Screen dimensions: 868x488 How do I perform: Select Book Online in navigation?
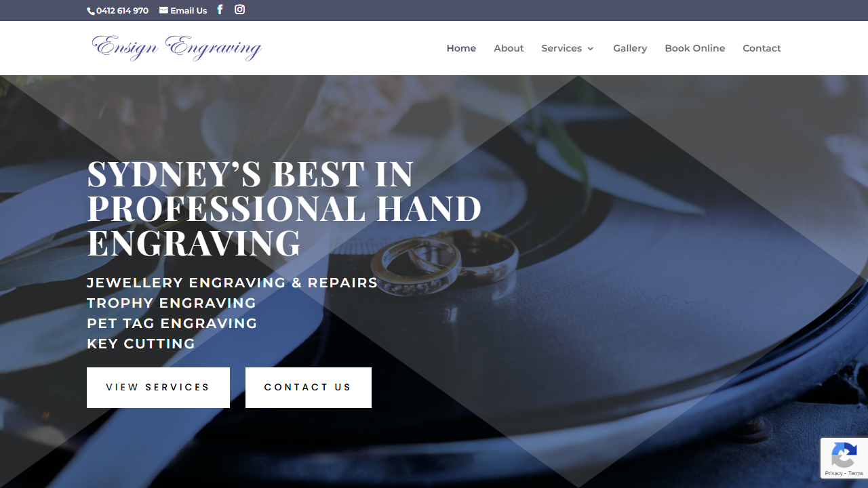695,48
